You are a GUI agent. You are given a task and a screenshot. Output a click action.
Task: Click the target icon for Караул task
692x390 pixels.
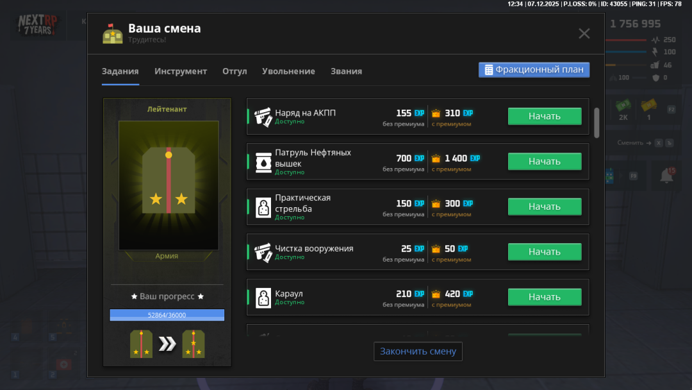pyautogui.click(x=263, y=297)
